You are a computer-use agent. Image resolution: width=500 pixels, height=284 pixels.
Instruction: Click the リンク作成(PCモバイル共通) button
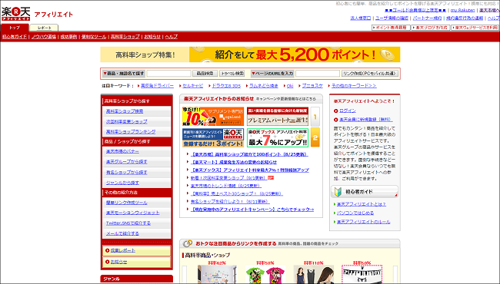[370, 74]
